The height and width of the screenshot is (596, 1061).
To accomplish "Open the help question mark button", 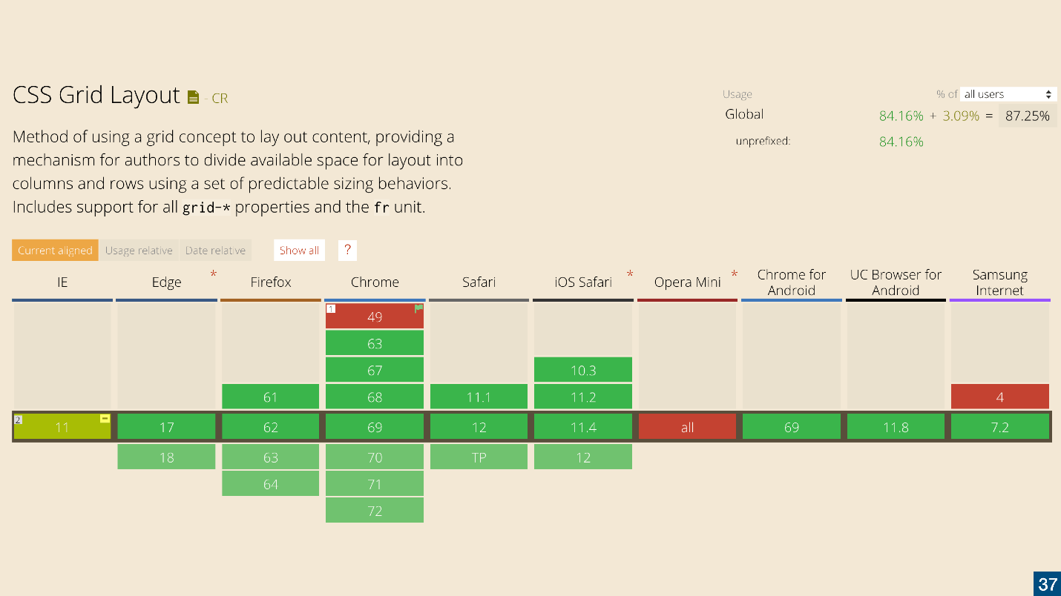I will 347,250.
